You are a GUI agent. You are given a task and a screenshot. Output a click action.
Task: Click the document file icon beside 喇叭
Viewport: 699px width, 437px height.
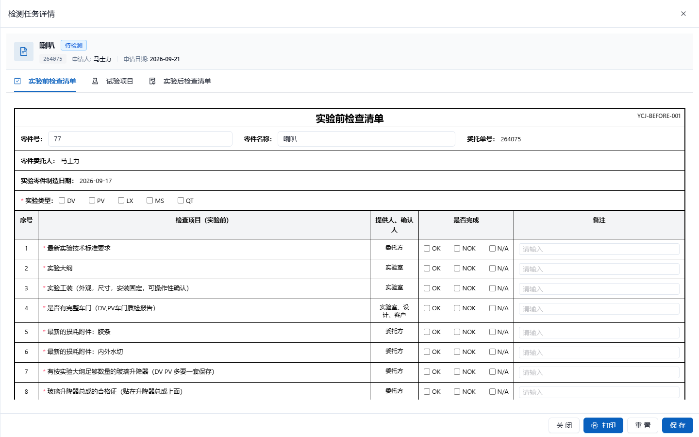click(x=24, y=51)
